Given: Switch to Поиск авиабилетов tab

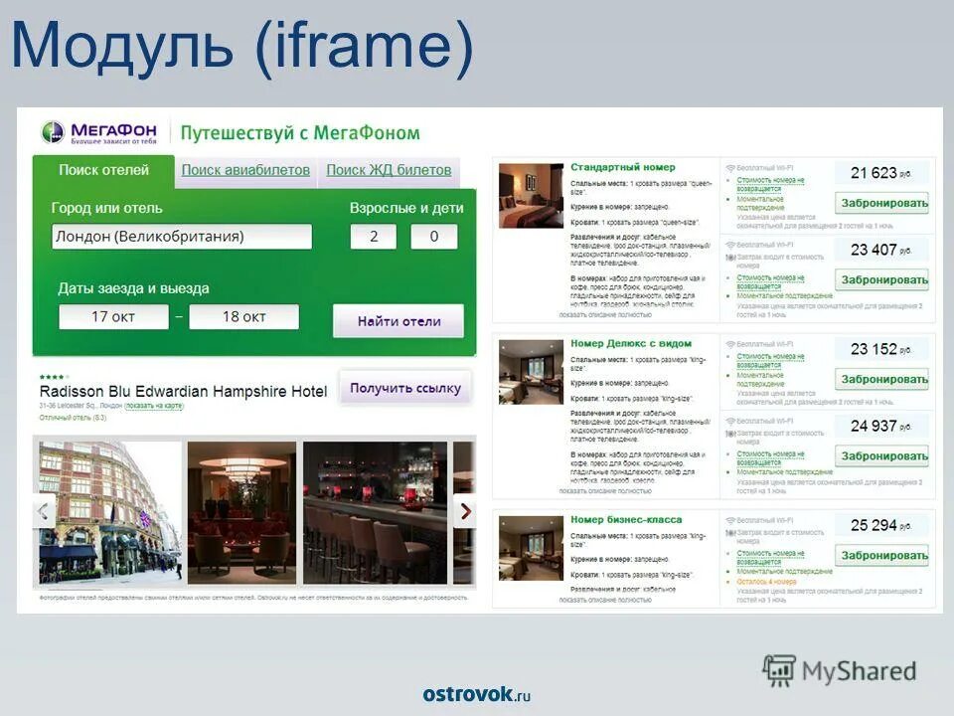Looking at the screenshot, I should click(x=245, y=170).
